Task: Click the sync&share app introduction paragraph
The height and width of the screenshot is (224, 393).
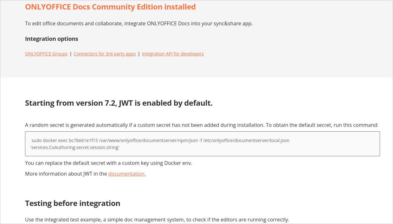Action: click(139, 23)
